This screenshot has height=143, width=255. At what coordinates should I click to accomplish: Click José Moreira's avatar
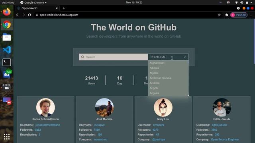(104, 107)
